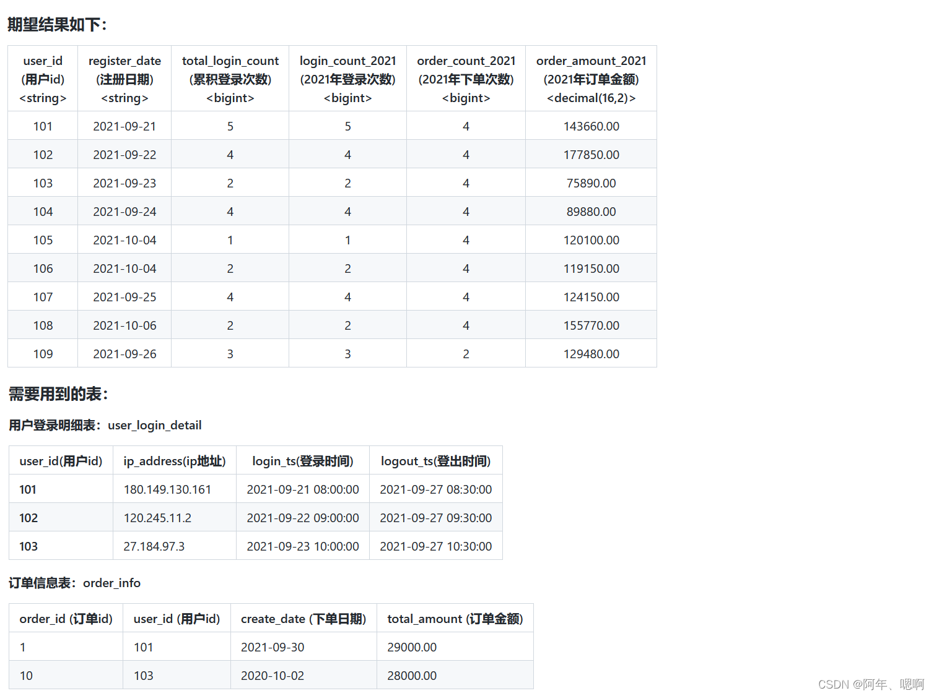
Task: Click the create_date (下单日期) column header
Action: [303, 619]
